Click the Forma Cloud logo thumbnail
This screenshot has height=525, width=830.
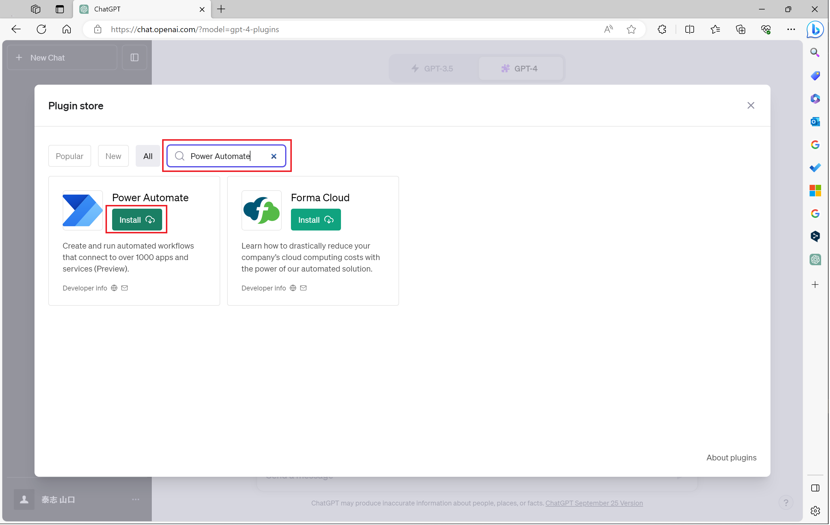click(262, 210)
